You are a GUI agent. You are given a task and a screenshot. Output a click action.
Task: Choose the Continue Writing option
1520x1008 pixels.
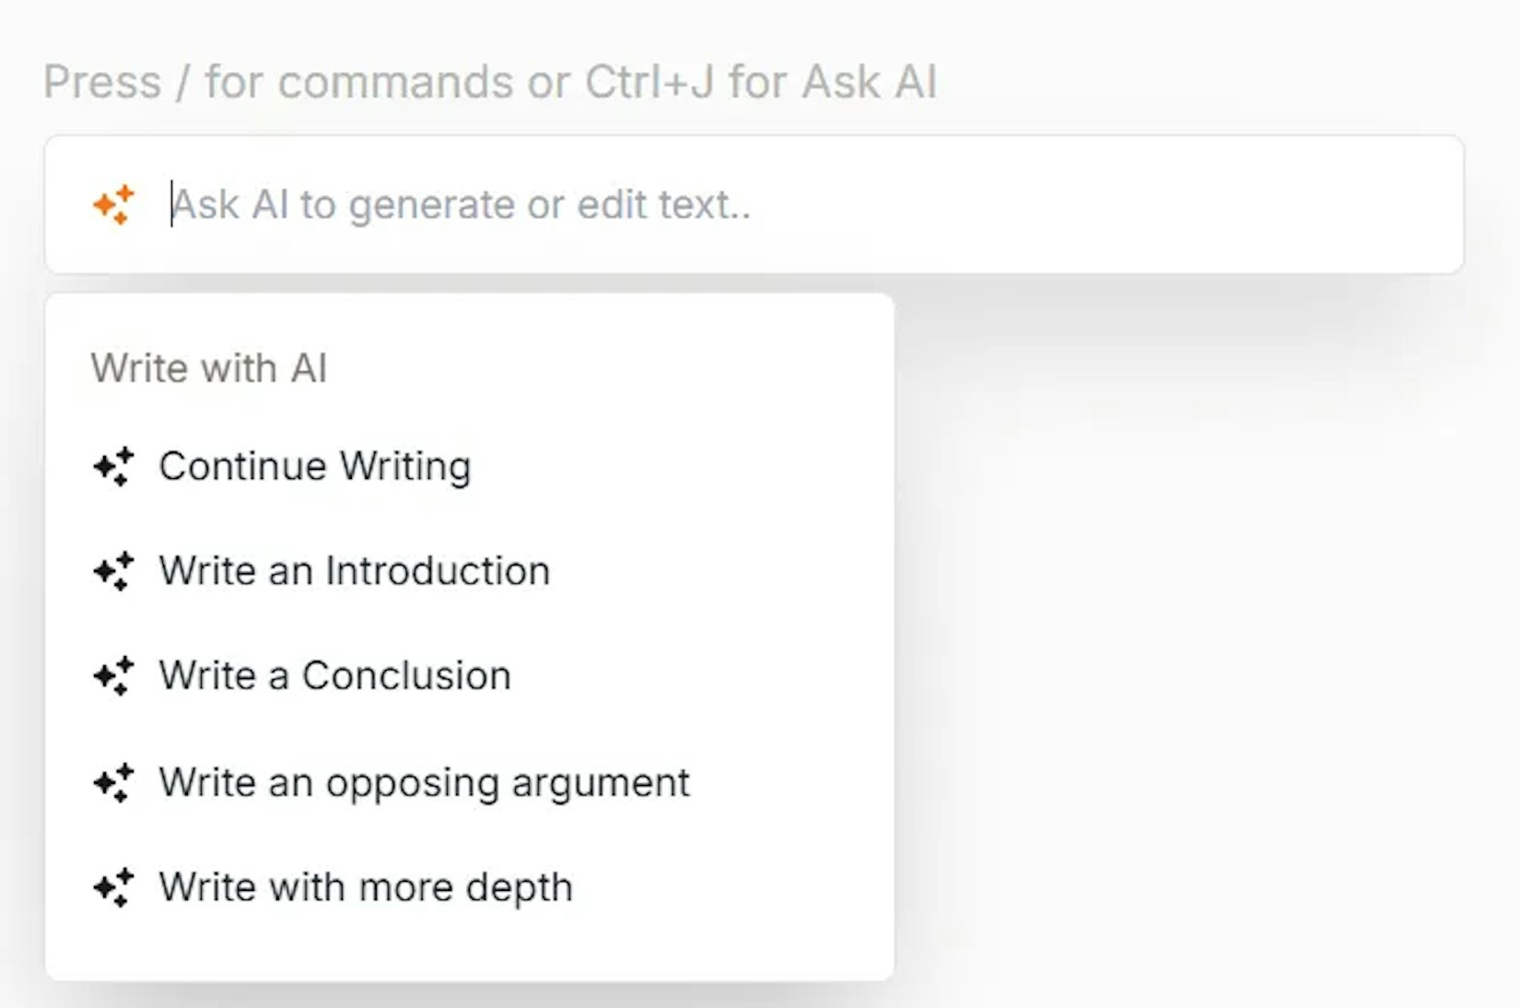pyautogui.click(x=314, y=466)
